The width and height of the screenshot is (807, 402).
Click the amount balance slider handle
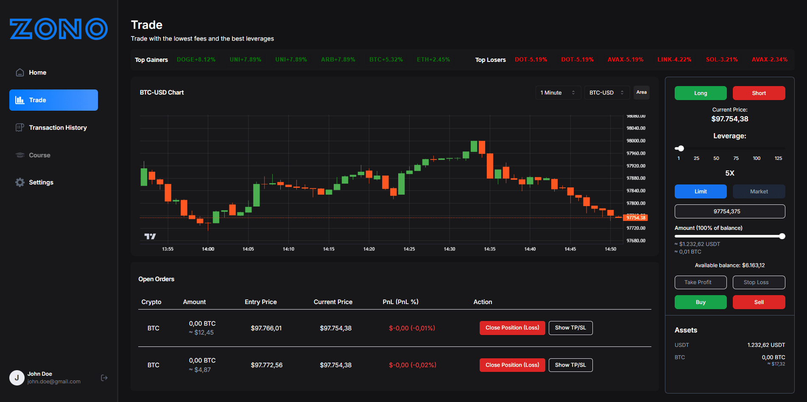tap(782, 236)
